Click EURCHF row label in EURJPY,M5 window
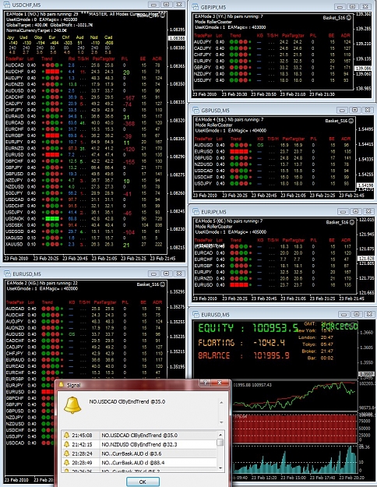The width and height of the screenshot is (377, 487). [x=203, y=259]
